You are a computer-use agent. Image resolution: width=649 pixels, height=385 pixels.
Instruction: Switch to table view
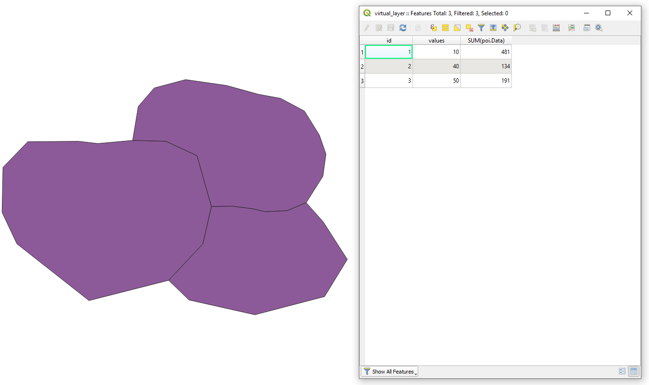coord(634,371)
